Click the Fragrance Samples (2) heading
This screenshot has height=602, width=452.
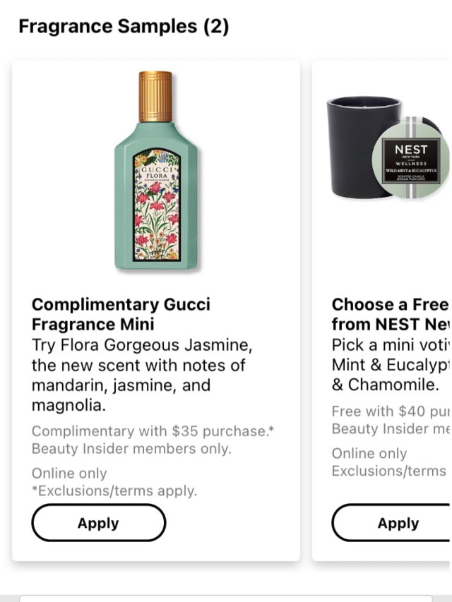coord(124,27)
